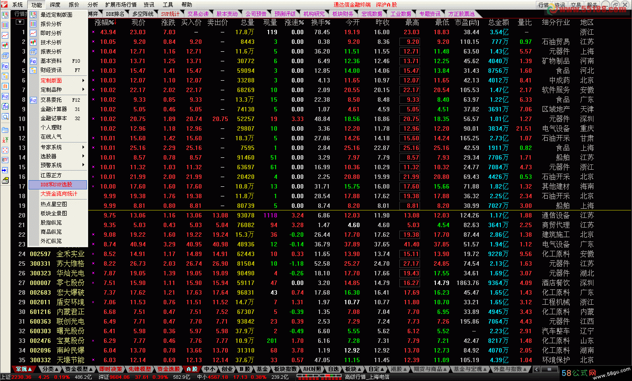632x381 pixels.
Task: Click the folder icon in left sidebar
Action: [5, 130]
